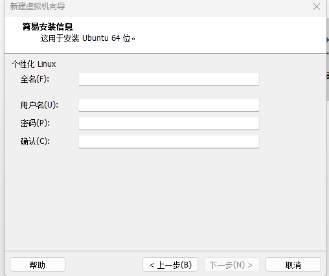Click the 用户名(U): label text

tap(39, 105)
